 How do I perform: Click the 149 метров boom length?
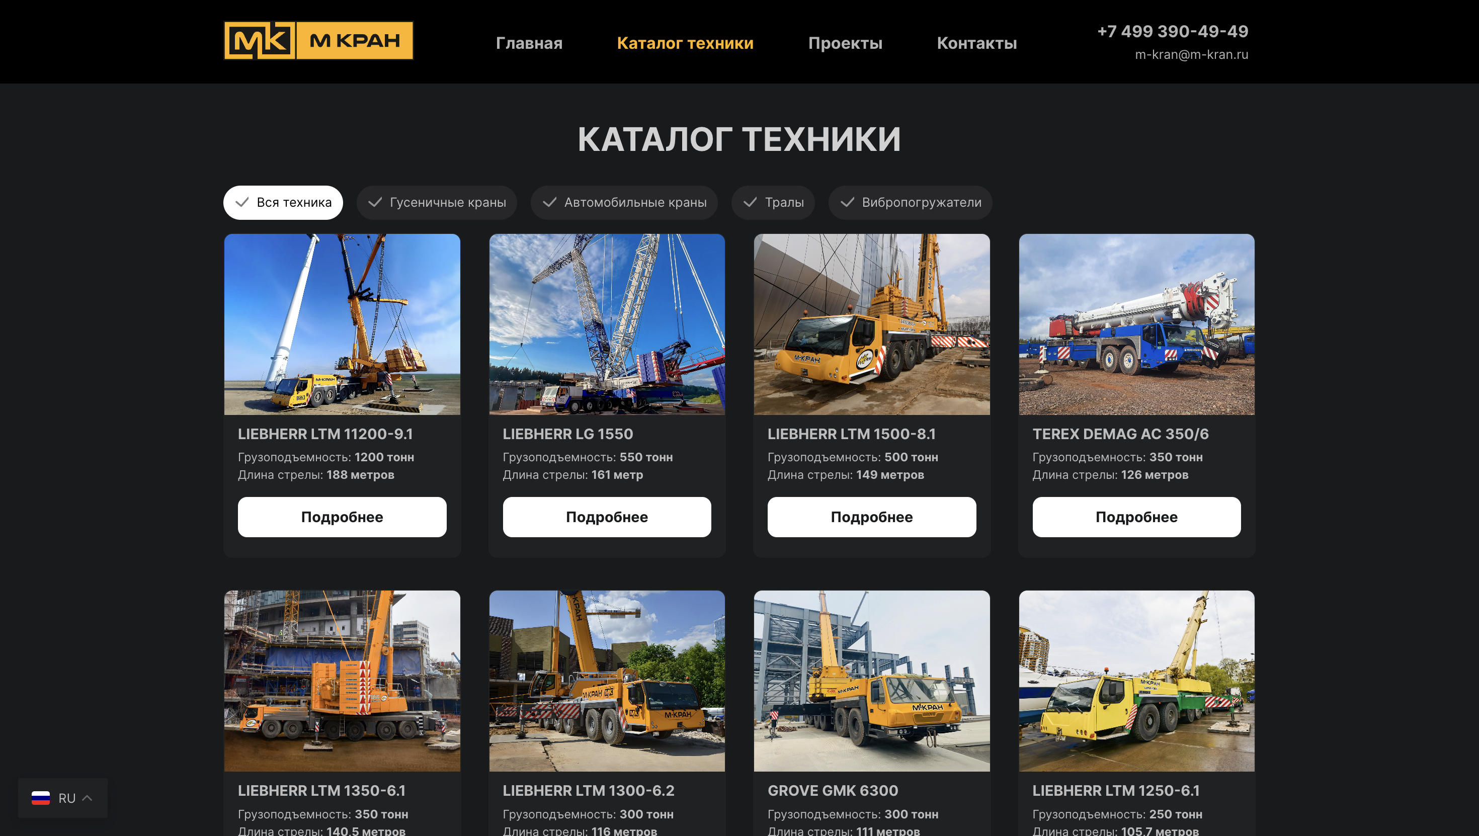(x=890, y=475)
